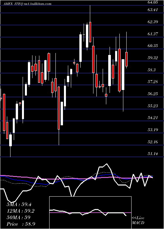Viewport: 164px width, 229px height.
Task: Select the 55.23 price axis label
Action: pyautogui.click(x=153, y=106)
